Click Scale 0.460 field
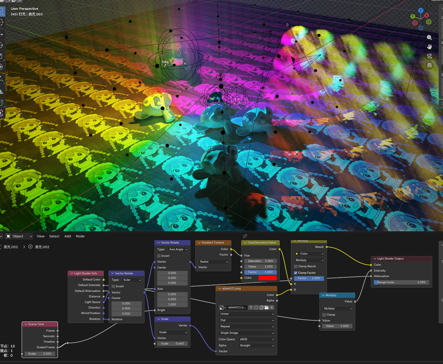The width and height of the screenshot is (443, 364). click(x=172, y=344)
